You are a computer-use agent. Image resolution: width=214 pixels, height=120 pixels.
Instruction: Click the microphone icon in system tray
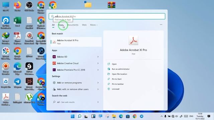[165, 116]
